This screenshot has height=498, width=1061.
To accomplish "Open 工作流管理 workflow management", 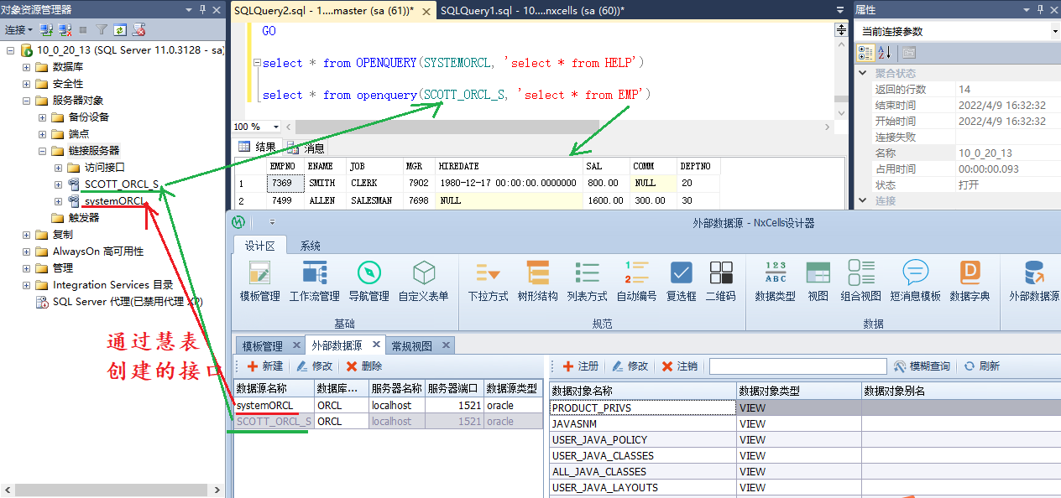I will [314, 281].
